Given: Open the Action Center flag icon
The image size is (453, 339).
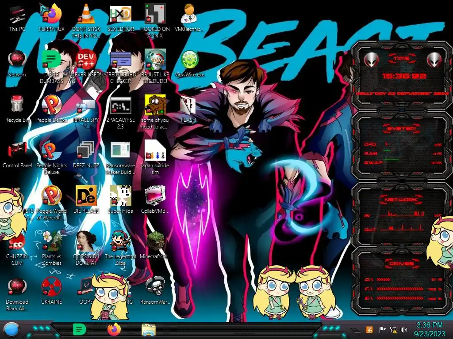Looking at the screenshot, I should (383, 329).
